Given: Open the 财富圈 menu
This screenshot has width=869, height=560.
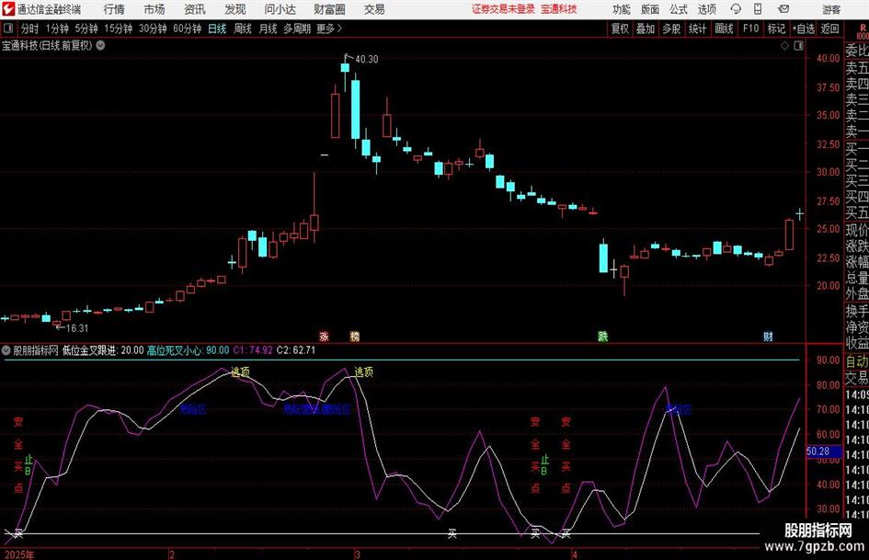Looking at the screenshot, I should tap(329, 9).
